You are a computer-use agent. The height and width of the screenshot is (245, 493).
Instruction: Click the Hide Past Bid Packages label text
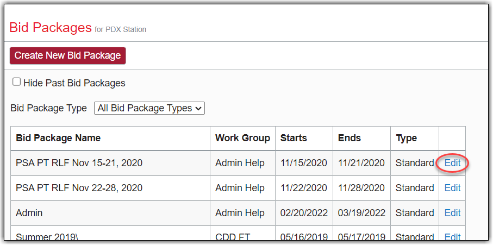pos(74,83)
